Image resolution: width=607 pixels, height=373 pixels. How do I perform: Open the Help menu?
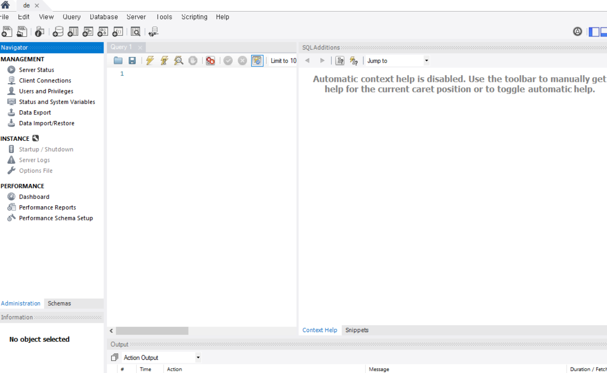[x=222, y=17]
